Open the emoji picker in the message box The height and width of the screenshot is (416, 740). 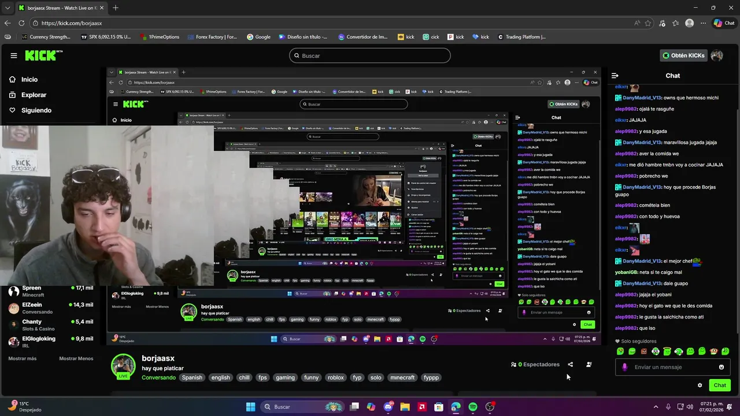[721, 367]
